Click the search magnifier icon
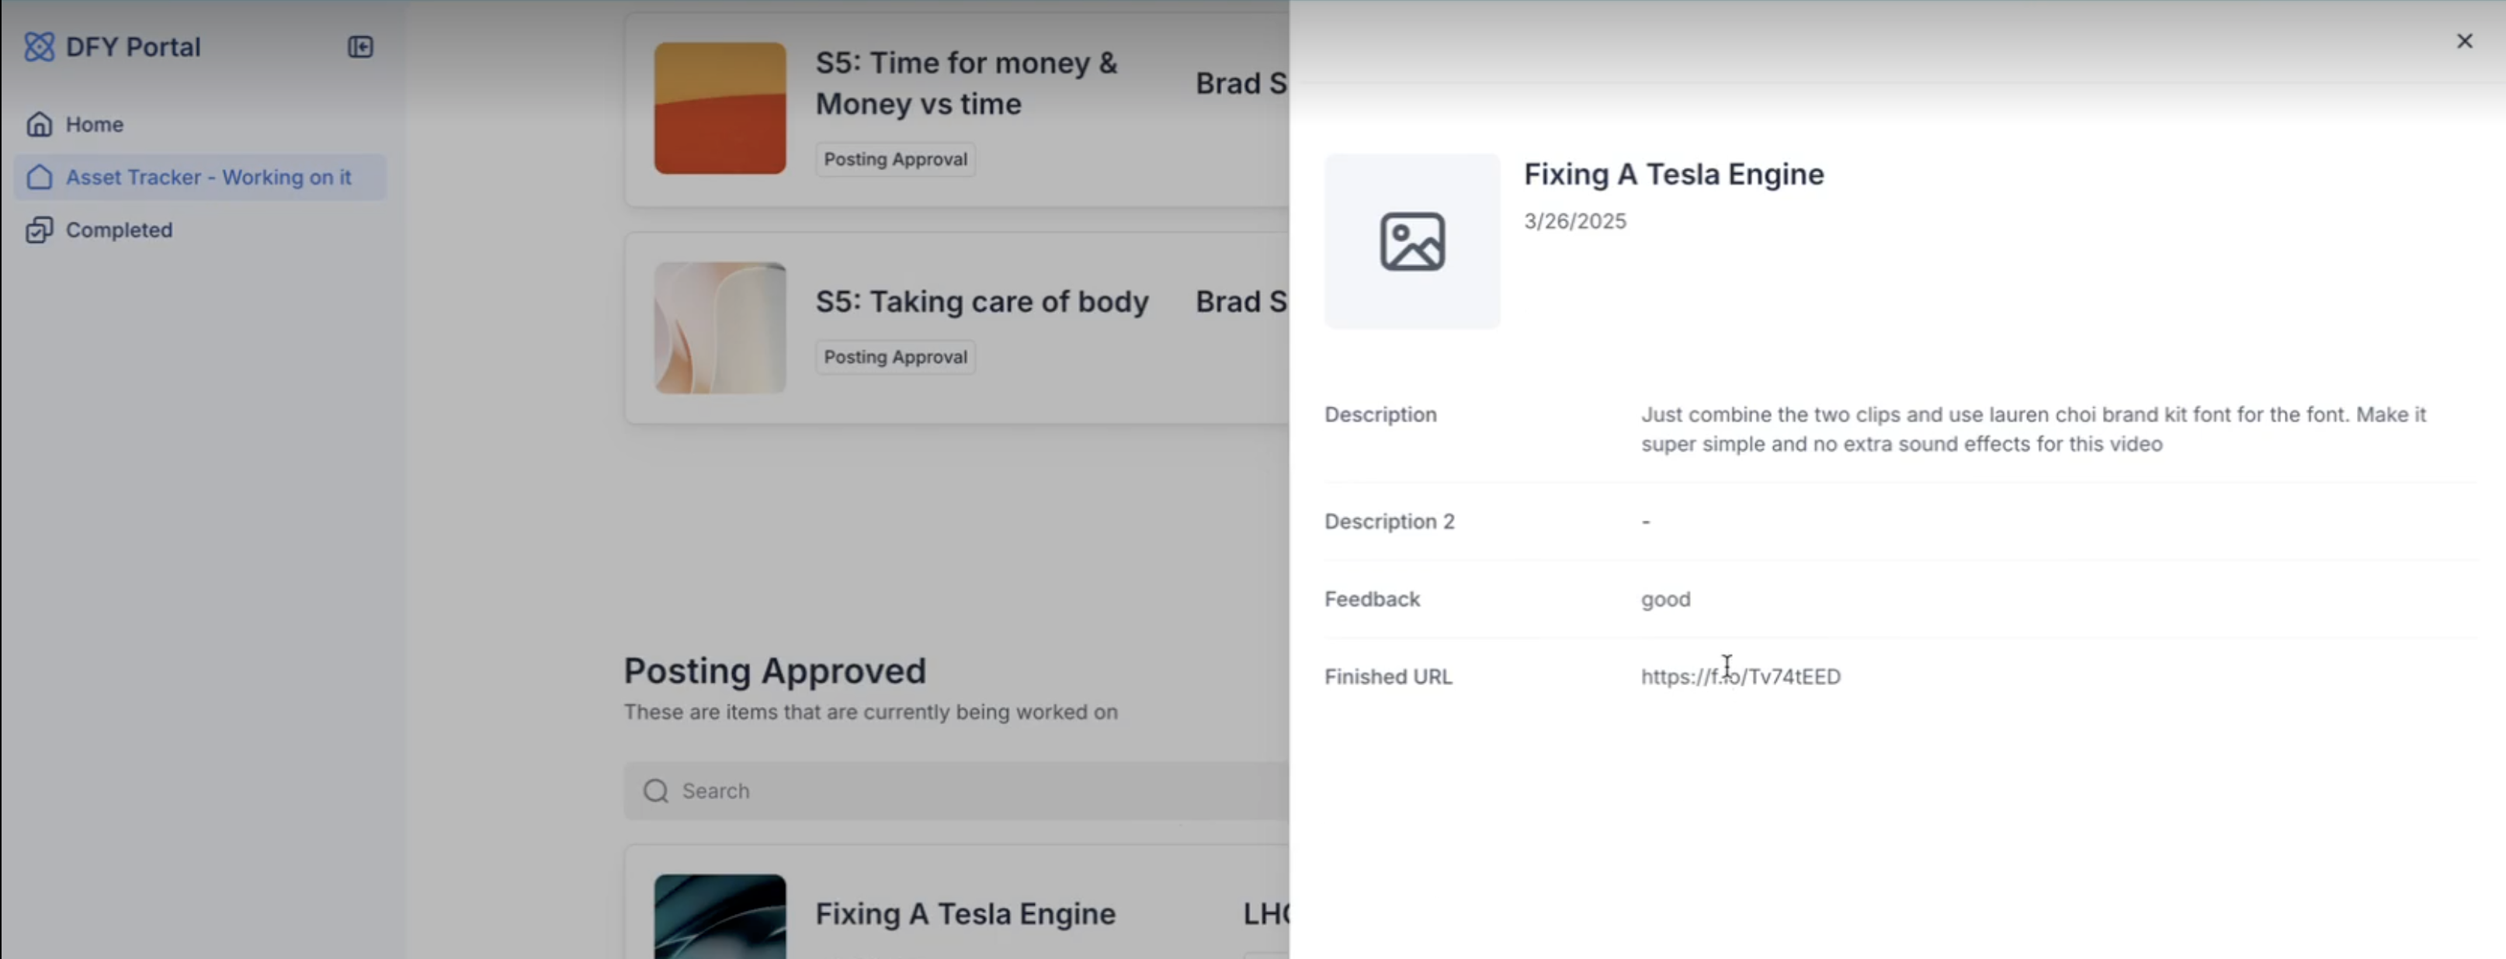2506x959 pixels. pos(656,791)
